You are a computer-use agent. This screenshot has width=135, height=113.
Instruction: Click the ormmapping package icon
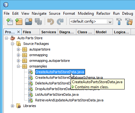click(x=25, y=55)
